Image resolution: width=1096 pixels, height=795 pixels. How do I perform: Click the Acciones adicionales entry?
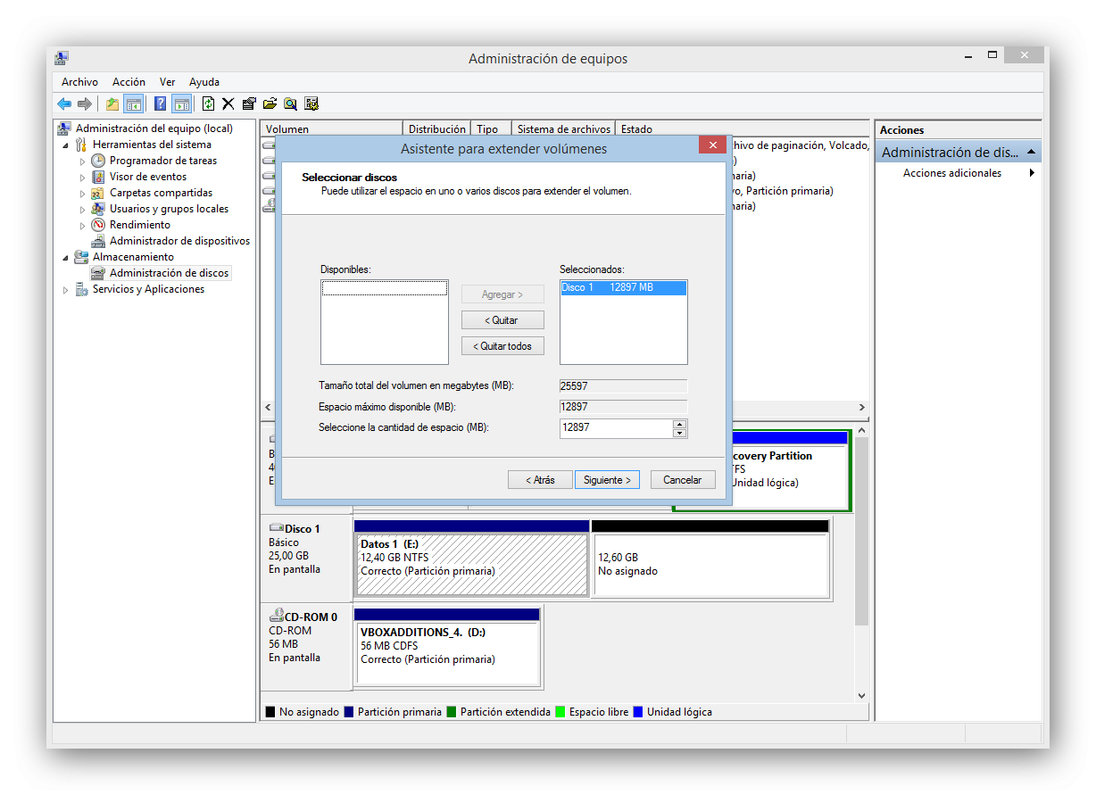952,173
